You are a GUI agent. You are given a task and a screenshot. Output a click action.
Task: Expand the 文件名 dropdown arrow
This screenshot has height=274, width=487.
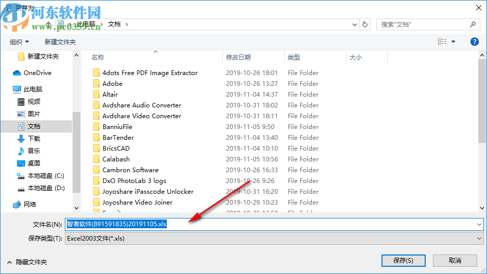pyautogui.click(x=479, y=224)
